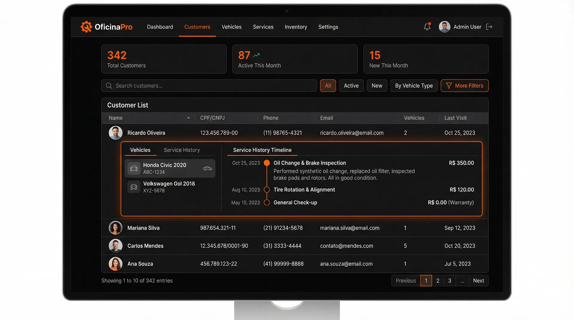The height and width of the screenshot is (320, 574).
Task: Click the OficinaPro gear logo icon
Action: pos(86,27)
